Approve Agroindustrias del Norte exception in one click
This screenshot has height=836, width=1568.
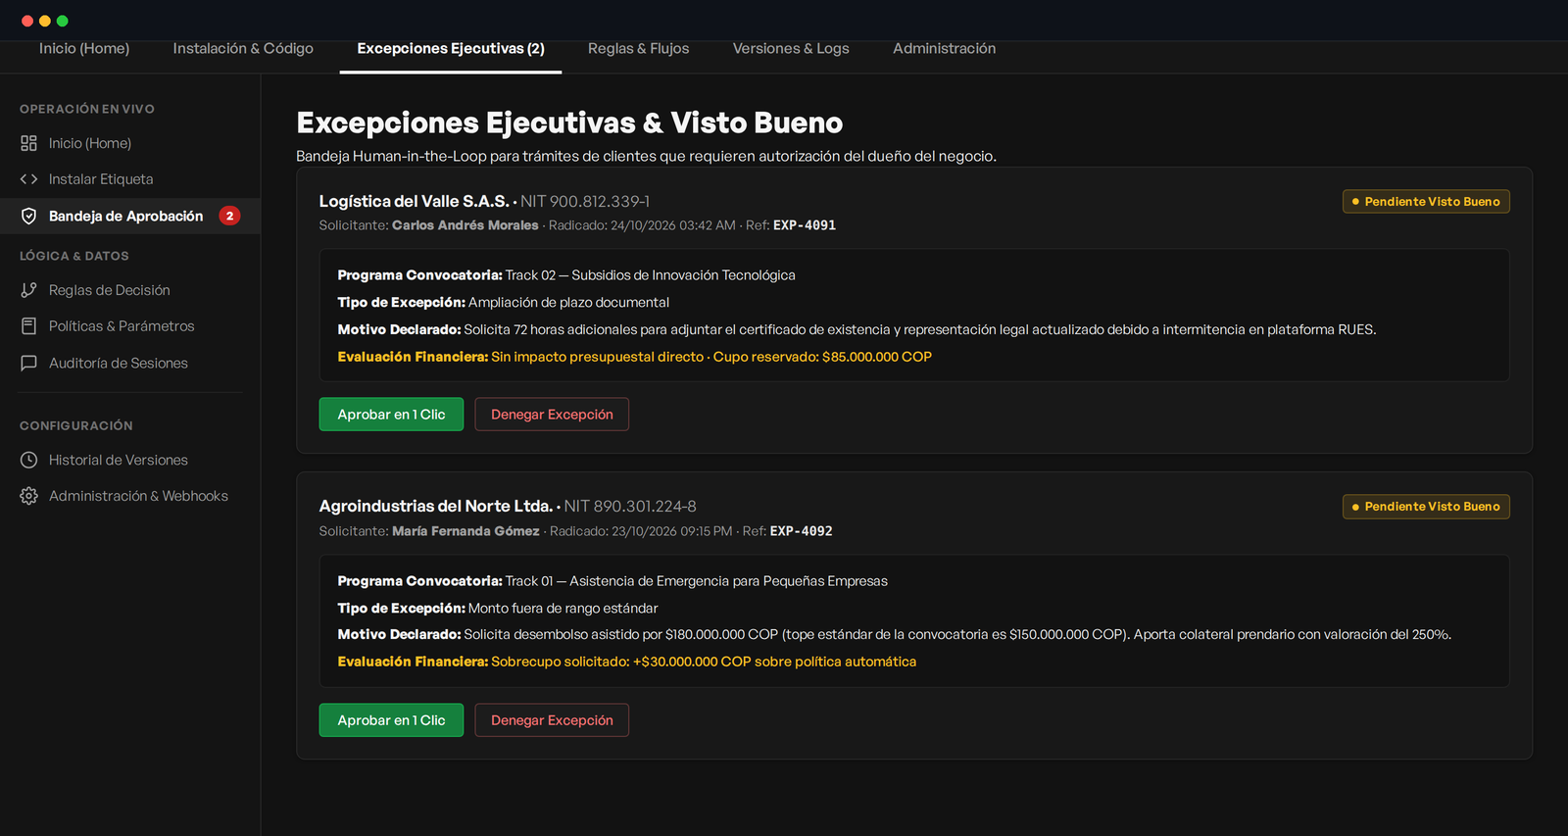tap(391, 720)
